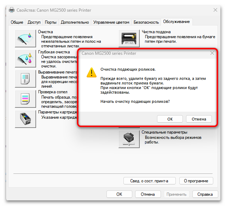The width and height of the screenshot is (226, 206).
Task: Click the О программе button
Action: (196, 181)
